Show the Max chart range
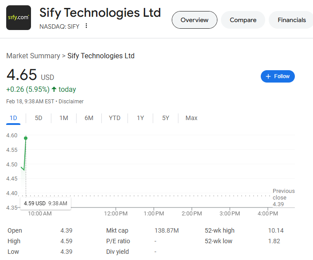The width and height of the screenshot is (313, 260). [x=191, y=118]
